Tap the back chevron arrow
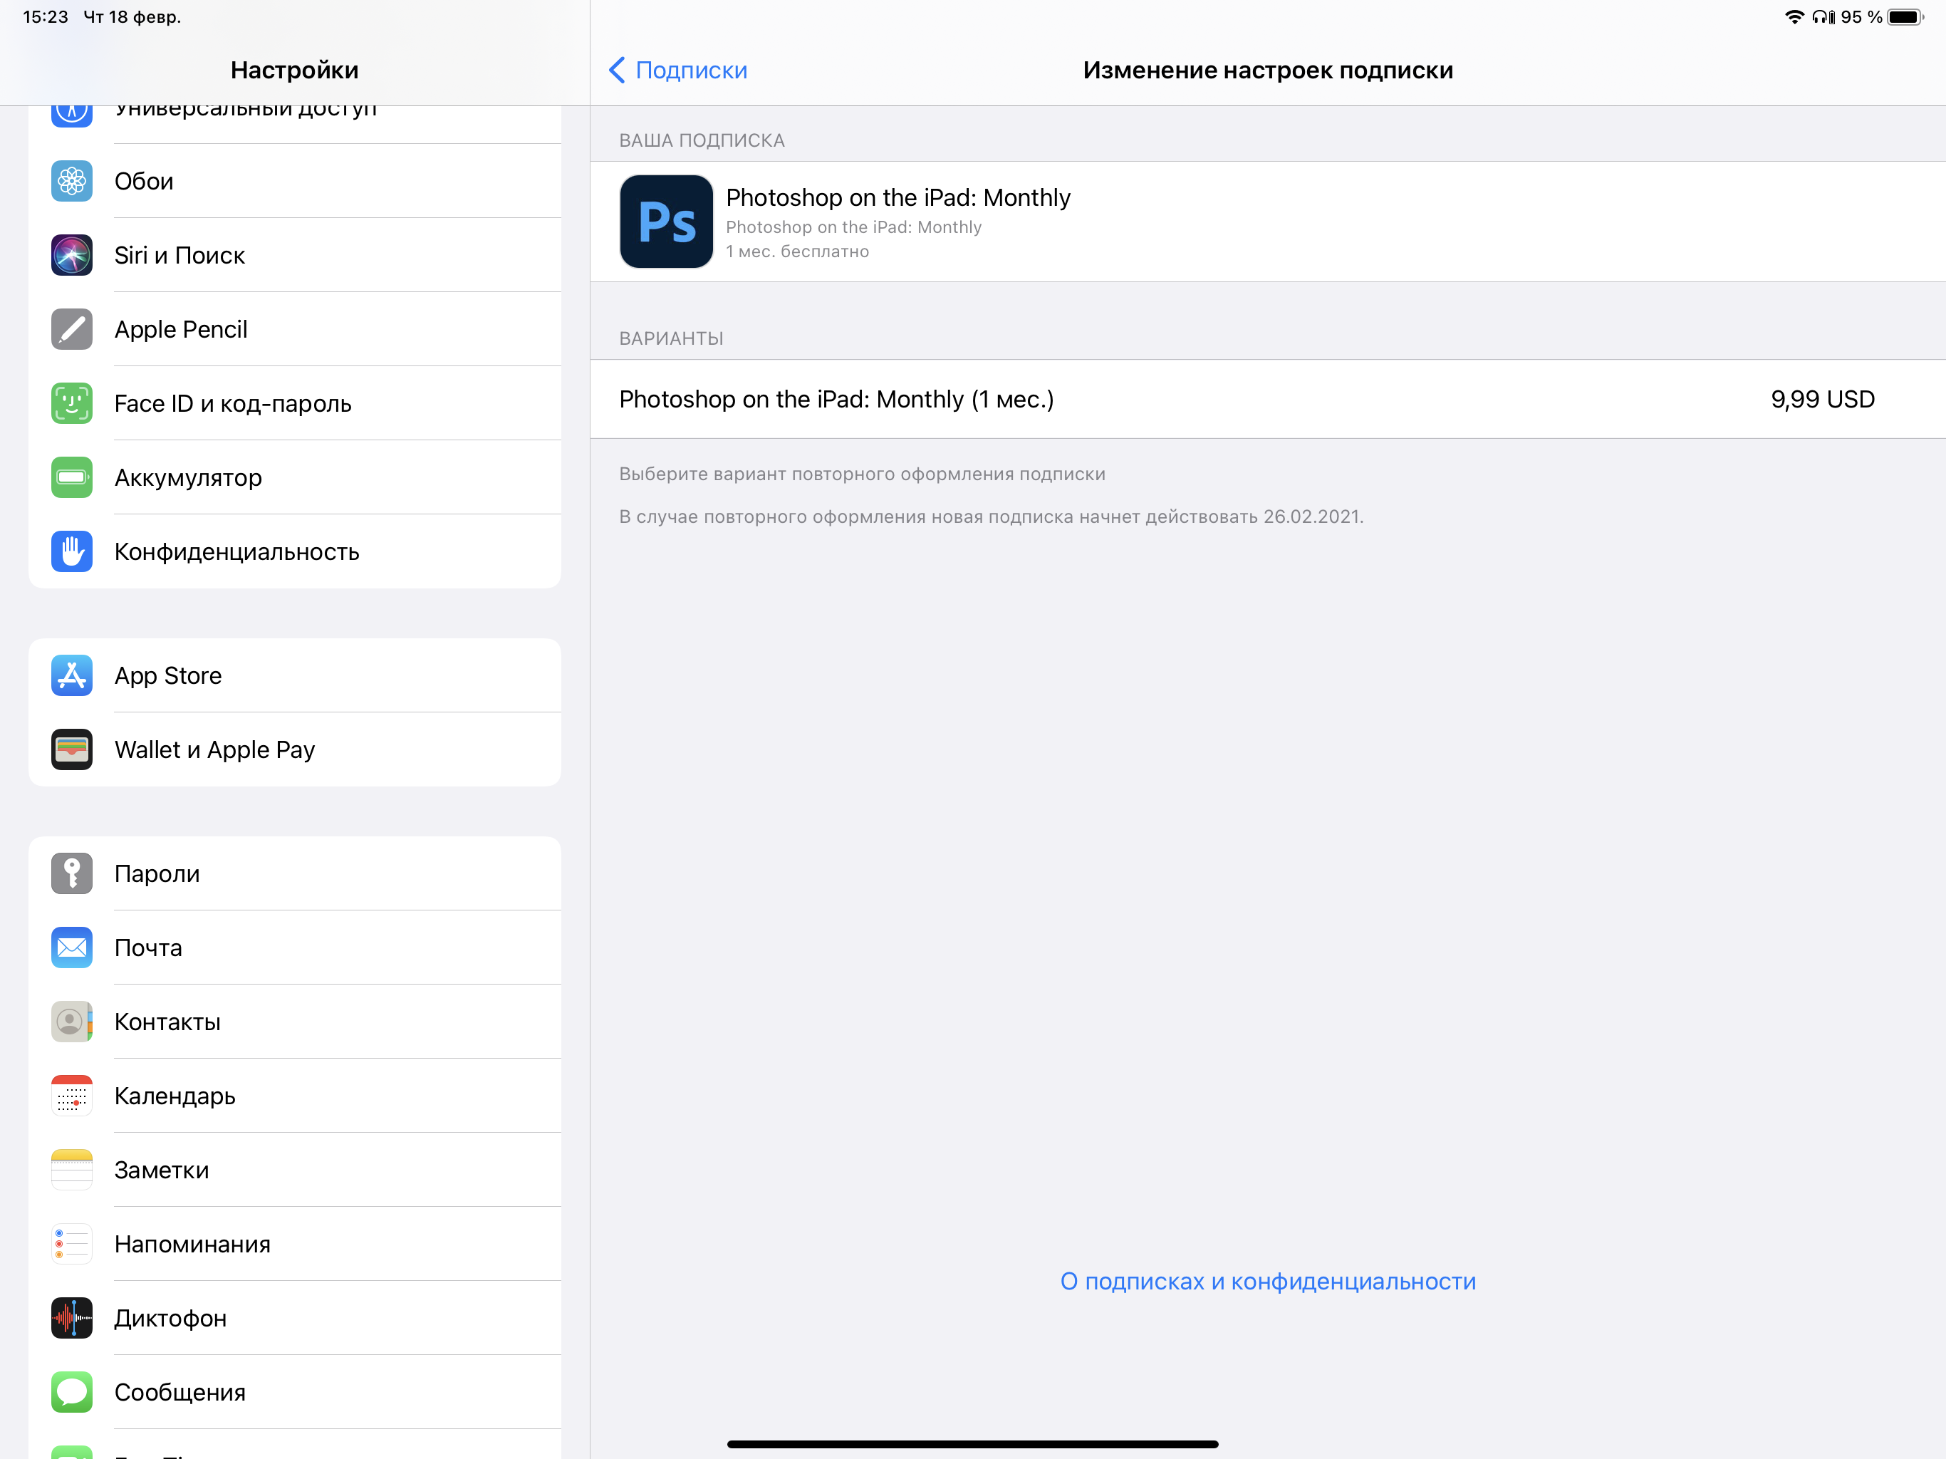 click(617, 71)
